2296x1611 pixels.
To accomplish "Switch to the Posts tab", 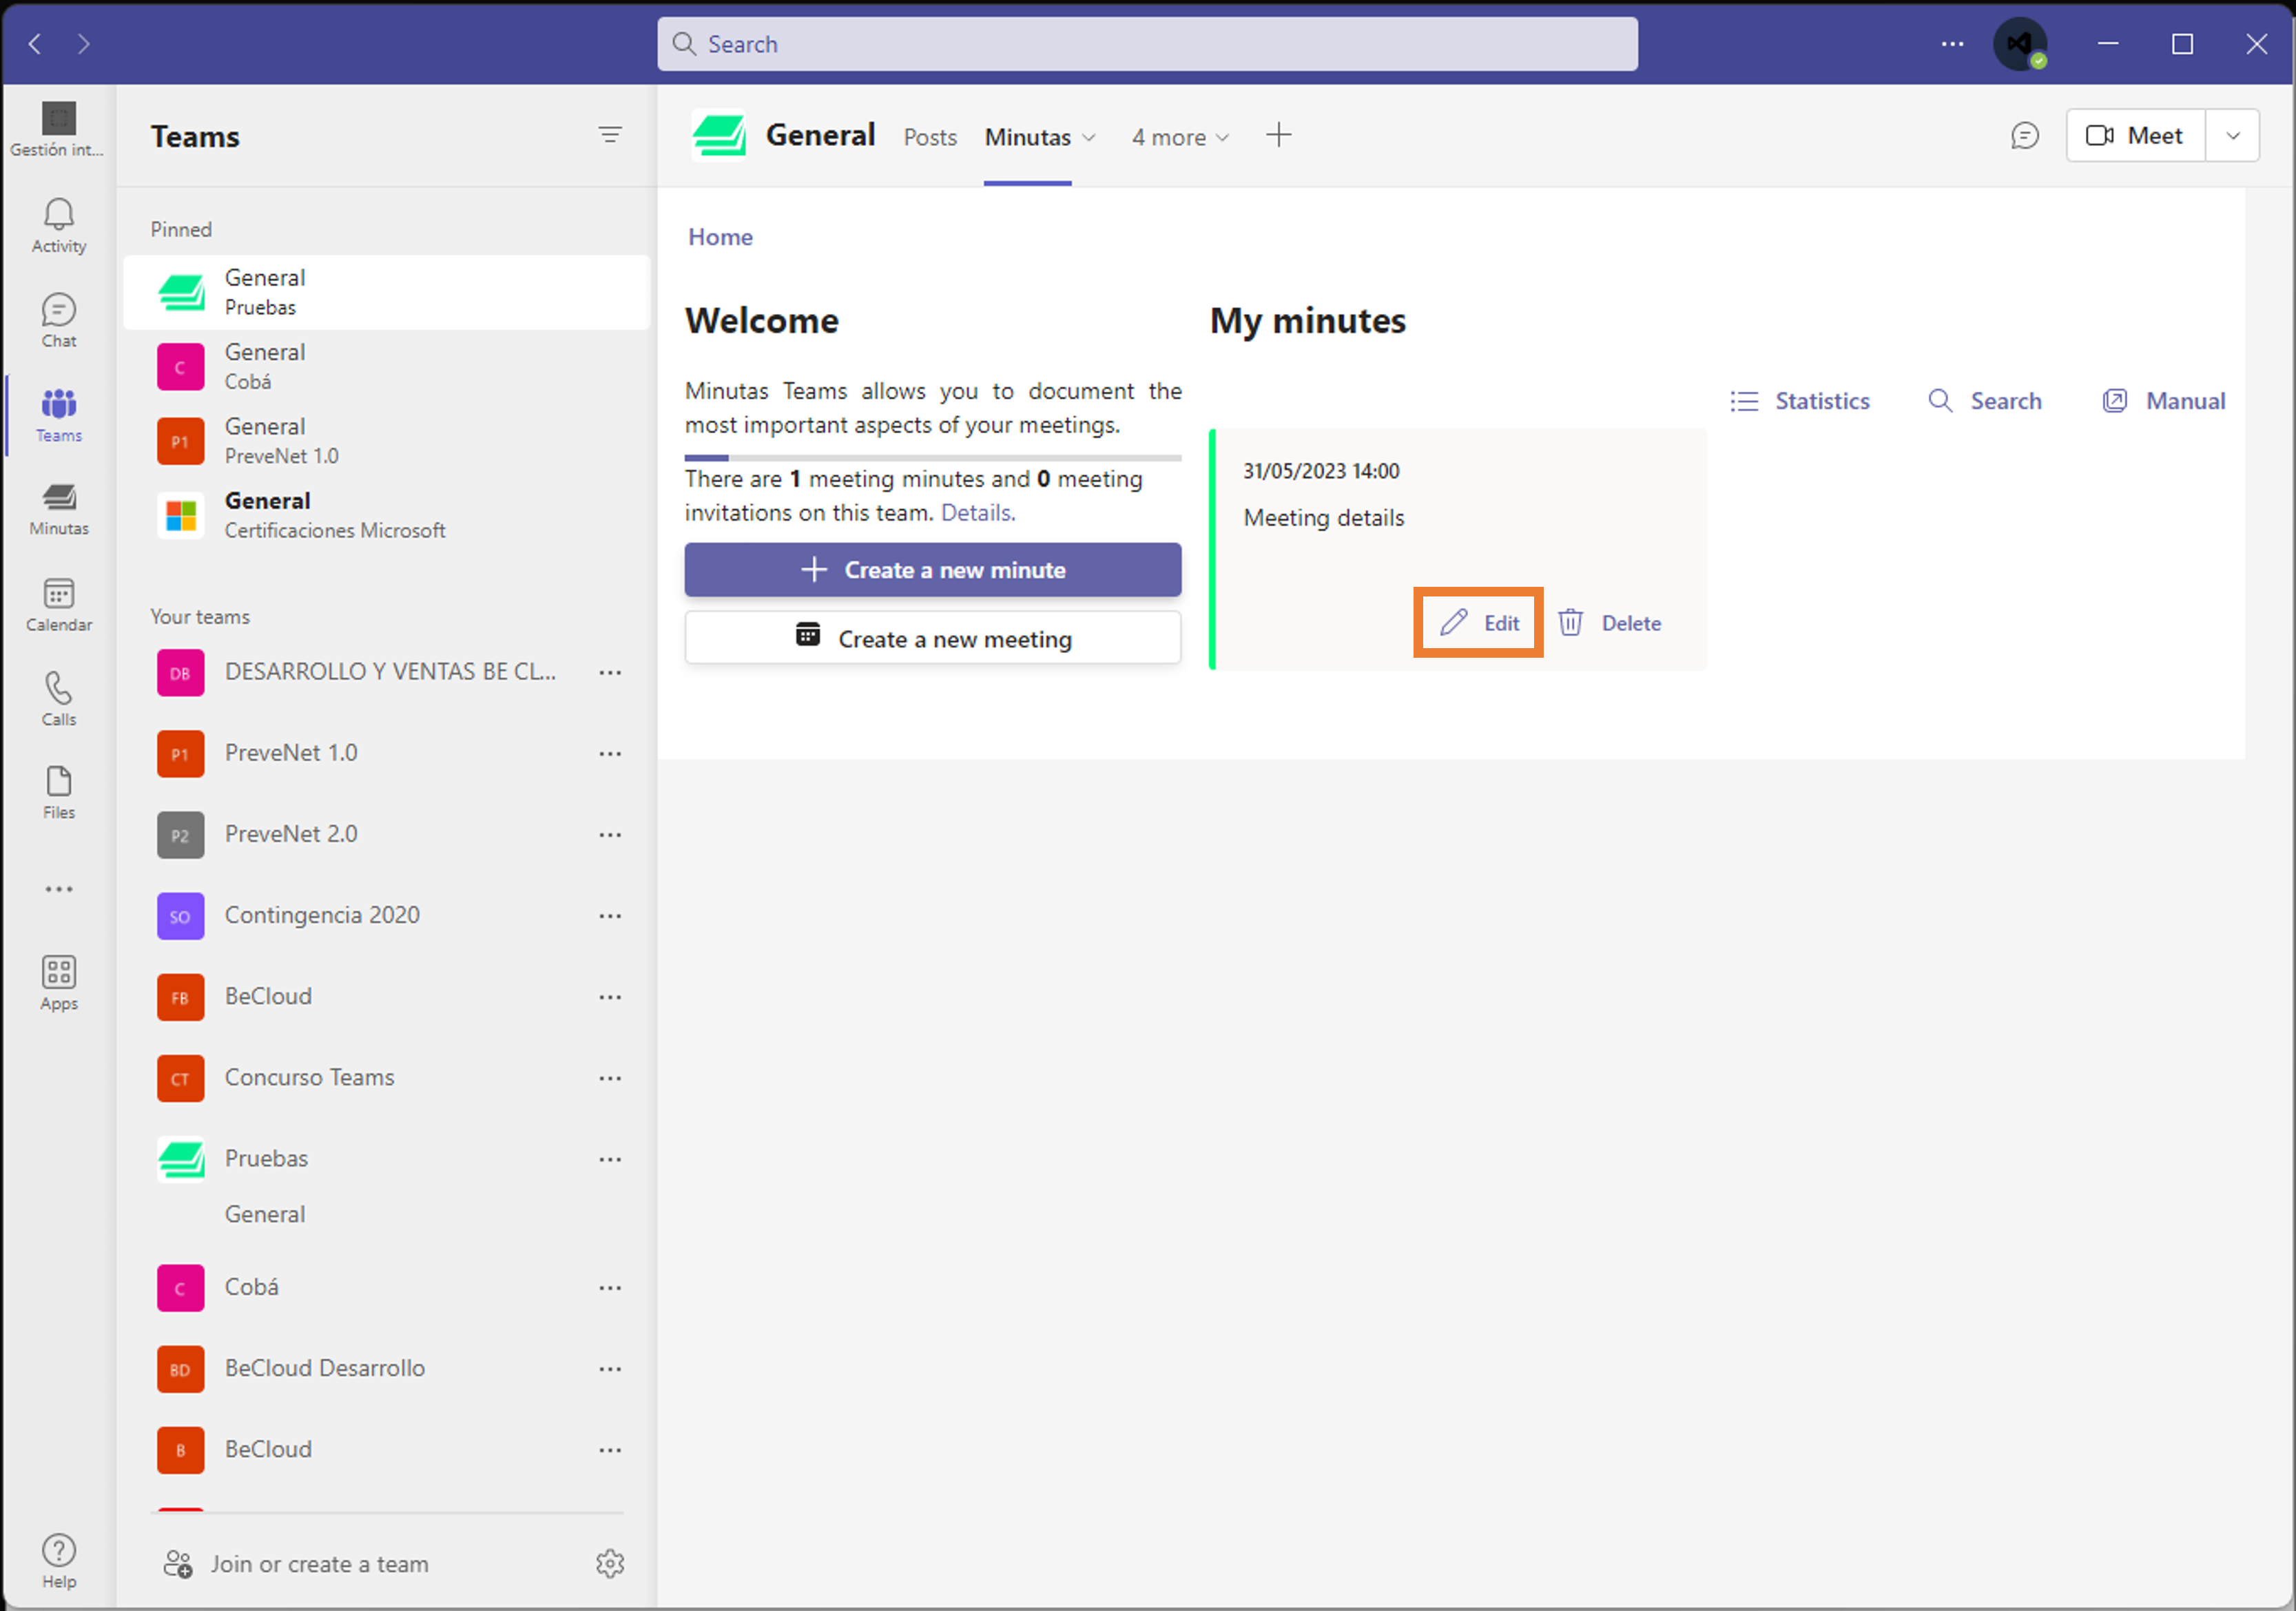I will [930, 137].
